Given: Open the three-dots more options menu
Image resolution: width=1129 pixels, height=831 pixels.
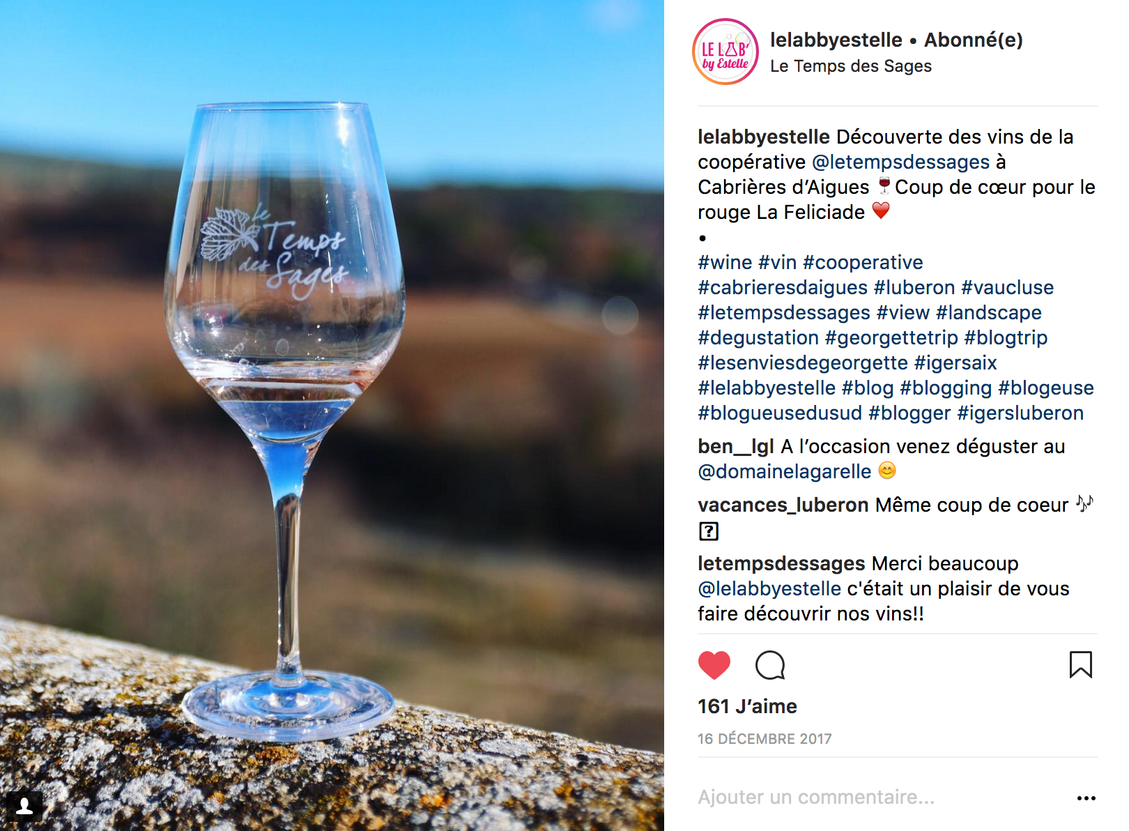Looking at the screenshot, I should point(1086,798).
